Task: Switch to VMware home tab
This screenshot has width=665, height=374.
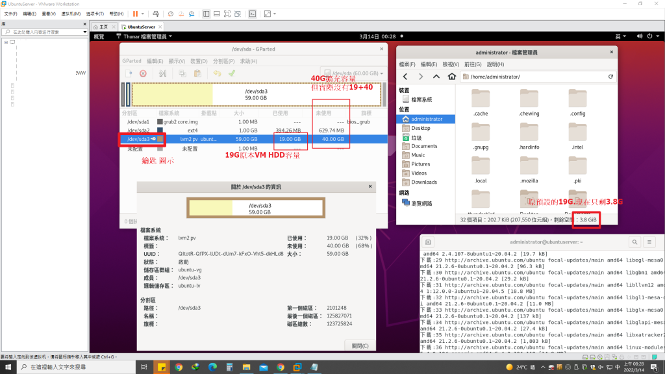Action: click(103, 27)
